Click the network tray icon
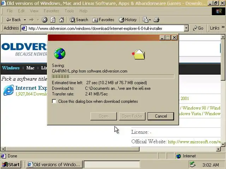The width and height of the screenshot is (226, 169). click(192, 164)
